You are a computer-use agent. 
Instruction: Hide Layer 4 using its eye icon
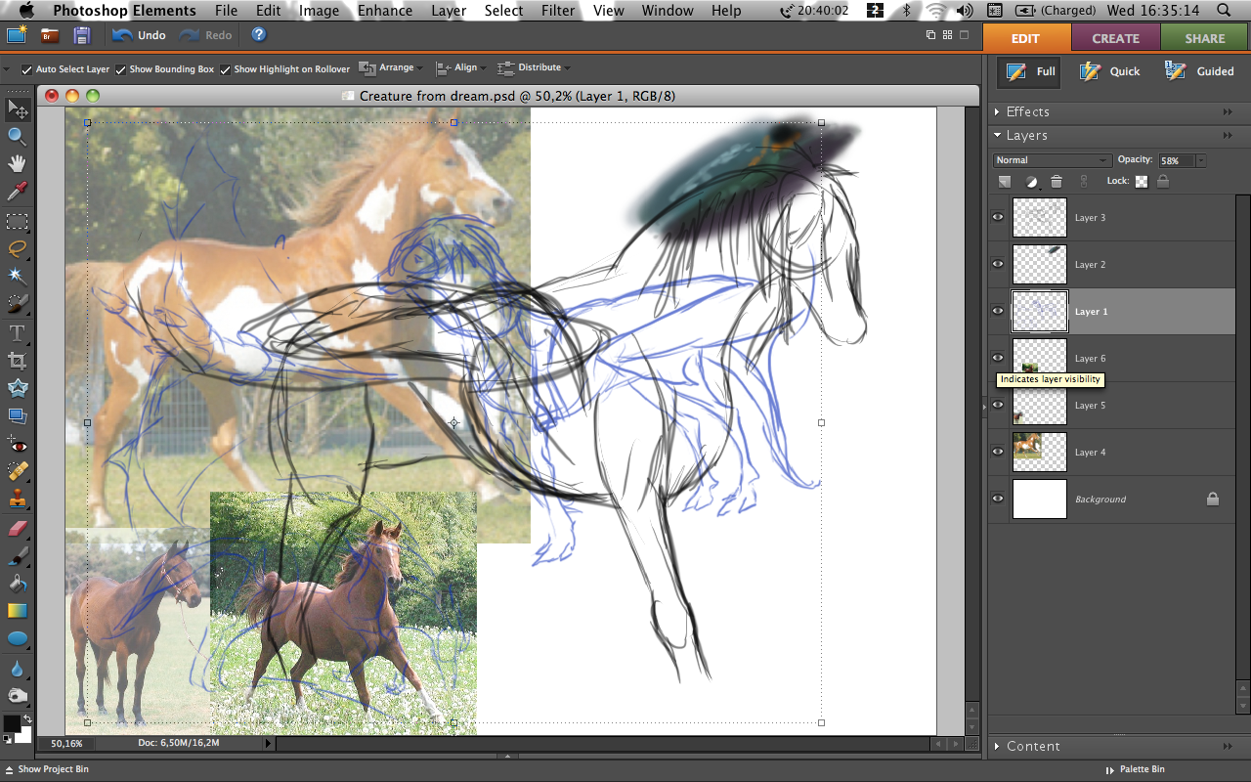click(998, 452)
